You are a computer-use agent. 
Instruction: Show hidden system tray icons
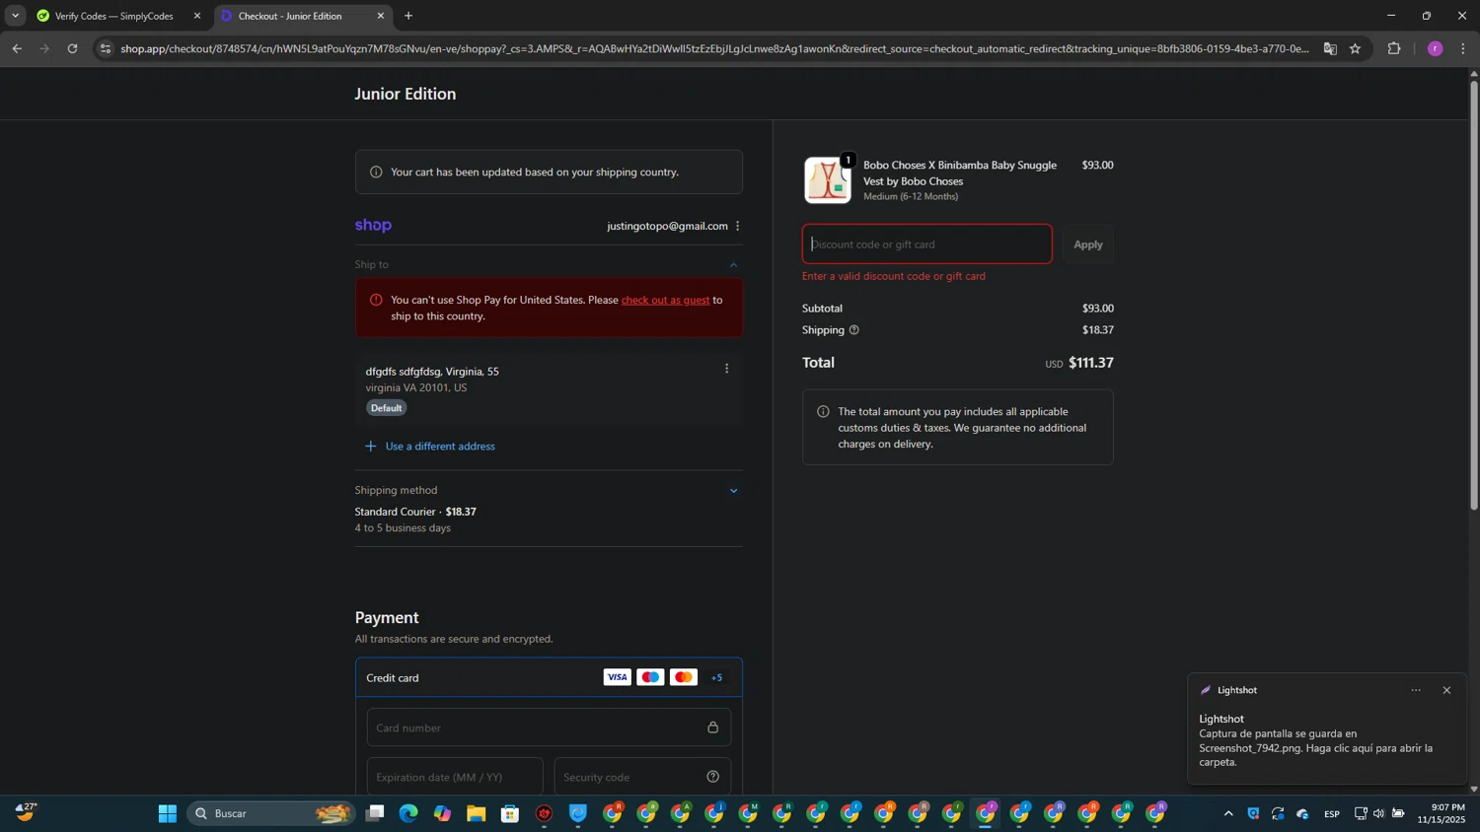click(1228, 813)
